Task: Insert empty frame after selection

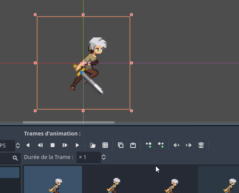Action: pos(161,145)
